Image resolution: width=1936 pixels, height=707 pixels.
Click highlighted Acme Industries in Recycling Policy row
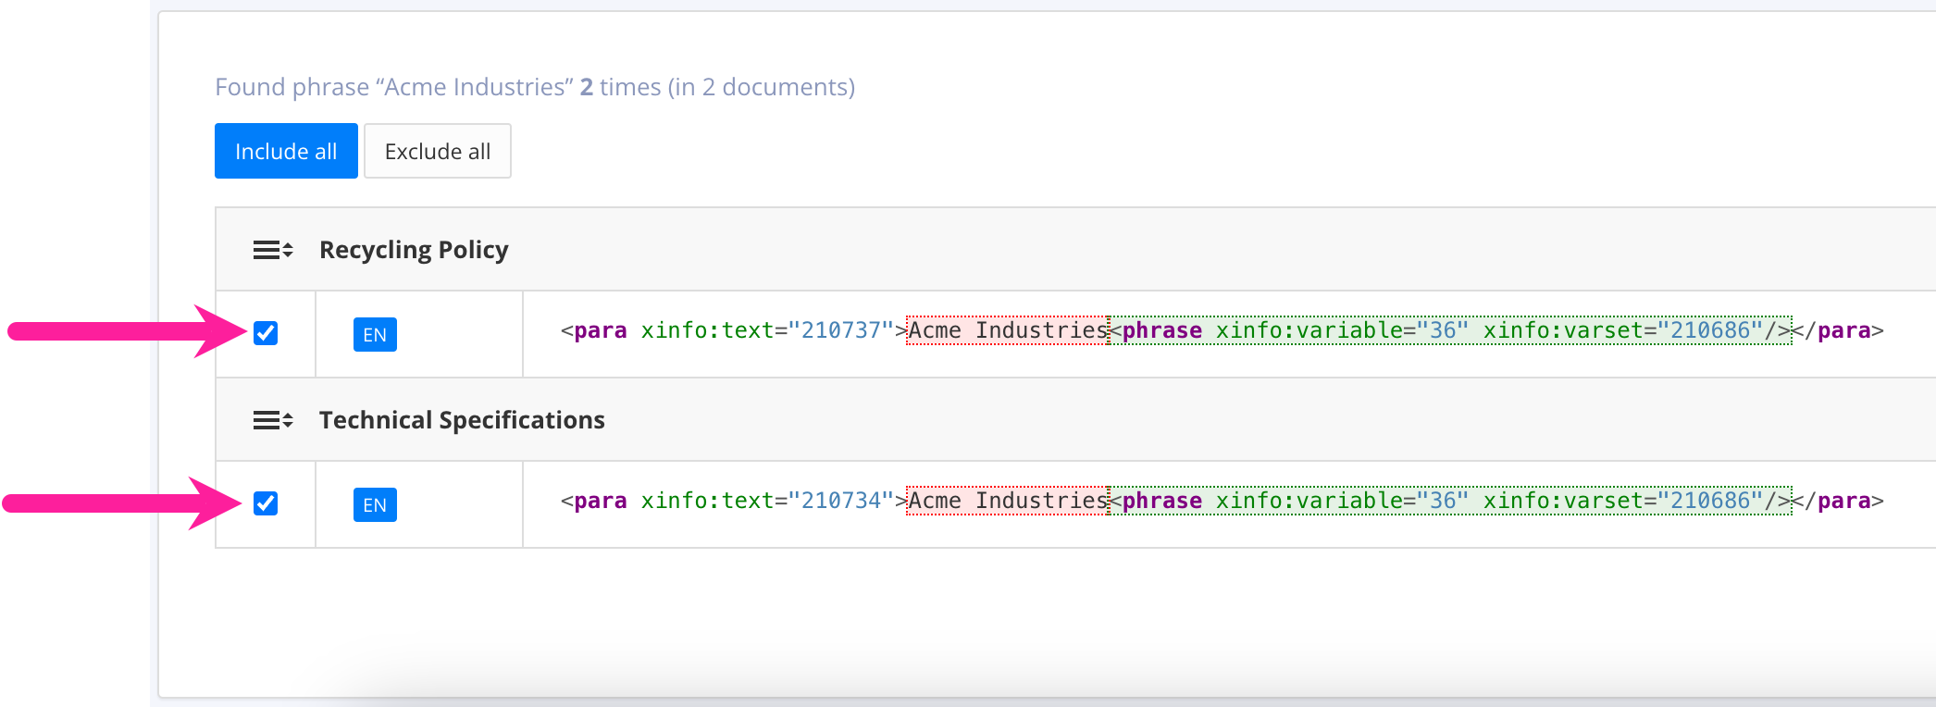1008,330
